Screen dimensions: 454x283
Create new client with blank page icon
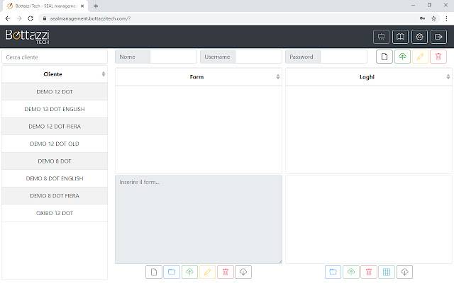point(384,57)
